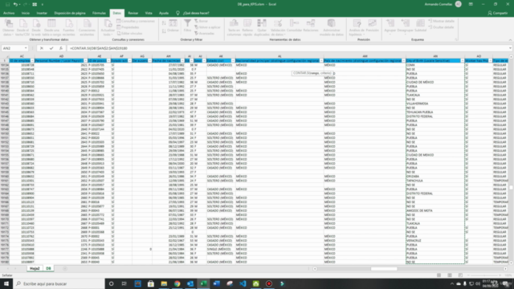
Task: Open Estado civil filter dropdown
Action: [x=233, y=61]
